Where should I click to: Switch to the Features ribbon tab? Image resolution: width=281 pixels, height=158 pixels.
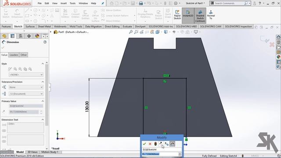click(x=6, y=26)
